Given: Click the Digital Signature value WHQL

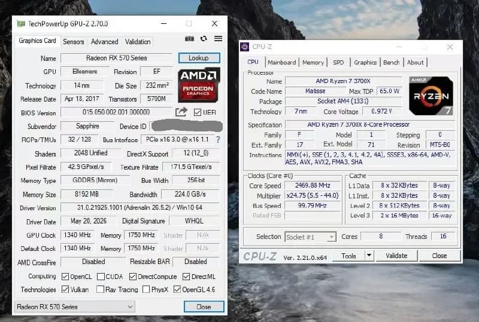Looking at the screenshot, I should click(194, 221).
